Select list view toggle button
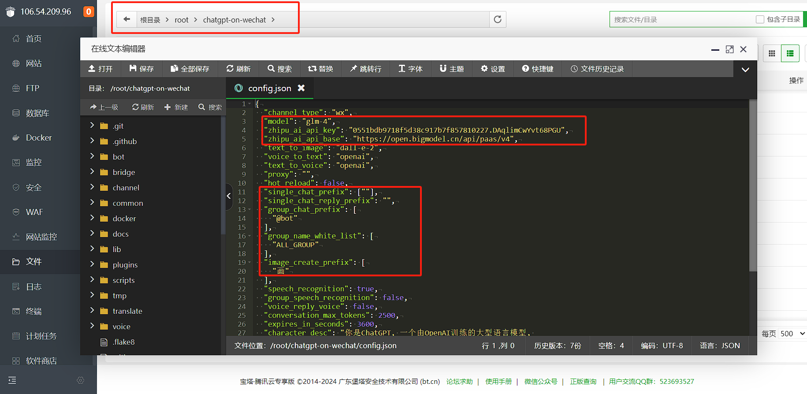This screenshot has width=807, height=394. click(x=790, y=53)
